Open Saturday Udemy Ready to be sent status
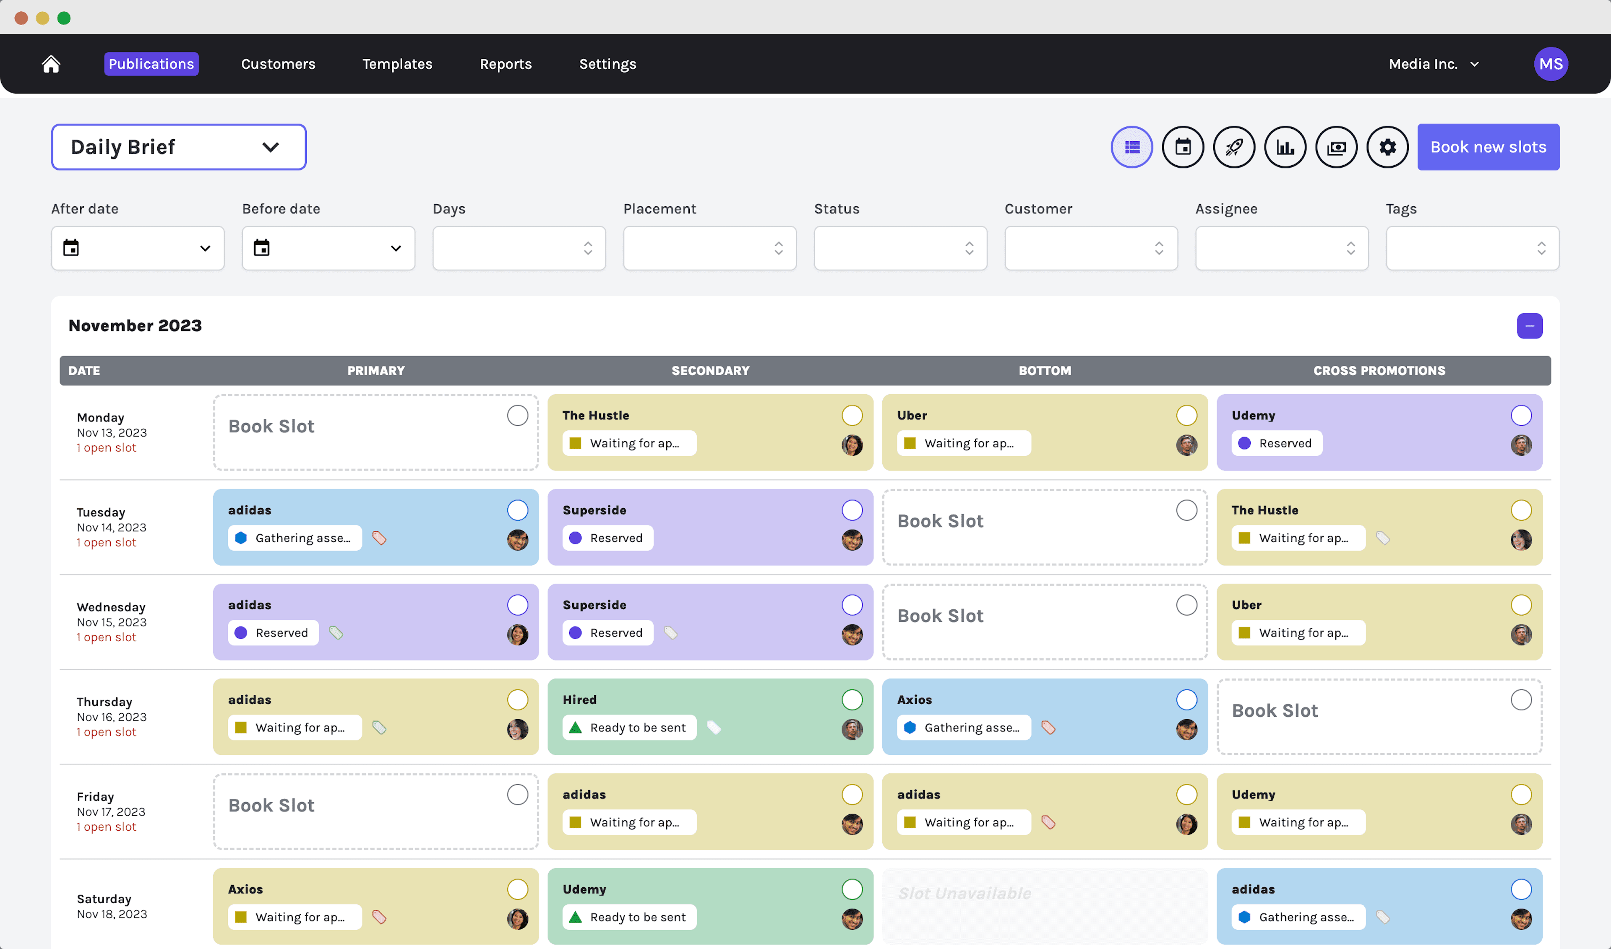The width and height of the screenshot is (1611, 949). [x=629, y=916]
